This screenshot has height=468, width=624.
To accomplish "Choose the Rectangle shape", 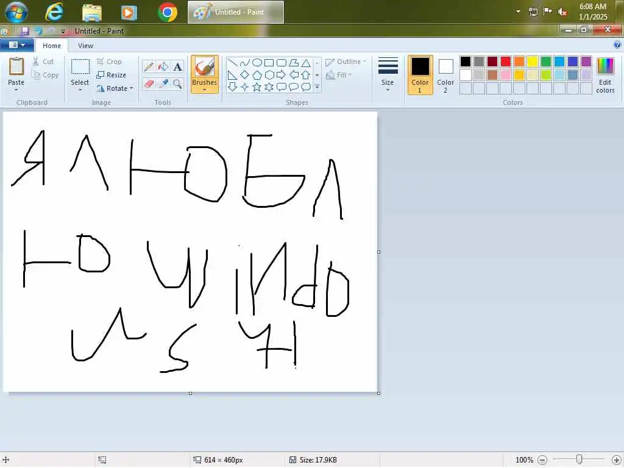I will pyautogui.click(x=269, y=63).
